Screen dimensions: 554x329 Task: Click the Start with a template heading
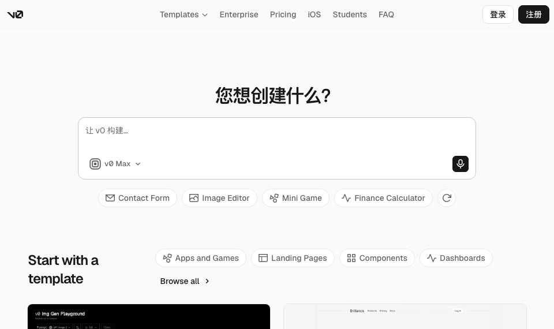[x=63, y=270]
